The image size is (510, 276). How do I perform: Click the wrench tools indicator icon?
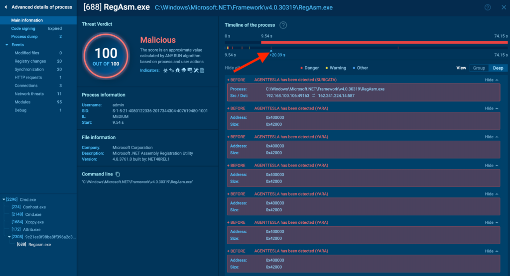pyautogui.click(x=196, y=71)
